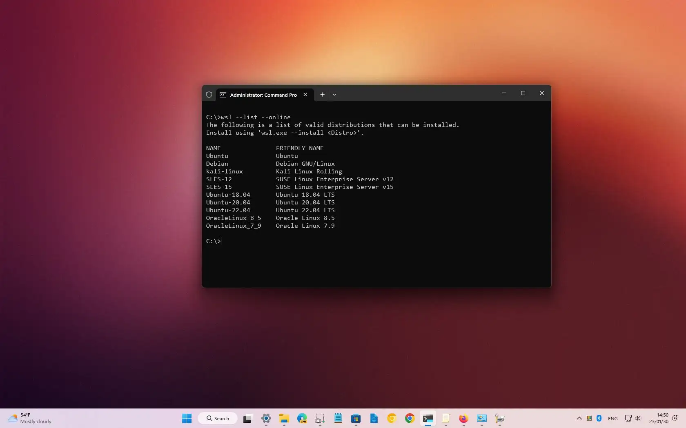Open Microsoft Store from the taskbar

click(356, 419)
